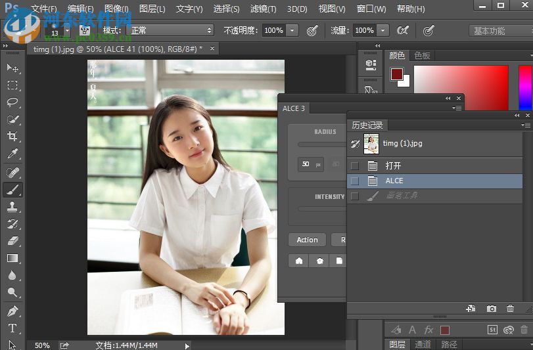Select the Dodge tool
Image resolution: width=533 pixels, height=350 pixels.
tap(12, 292)
